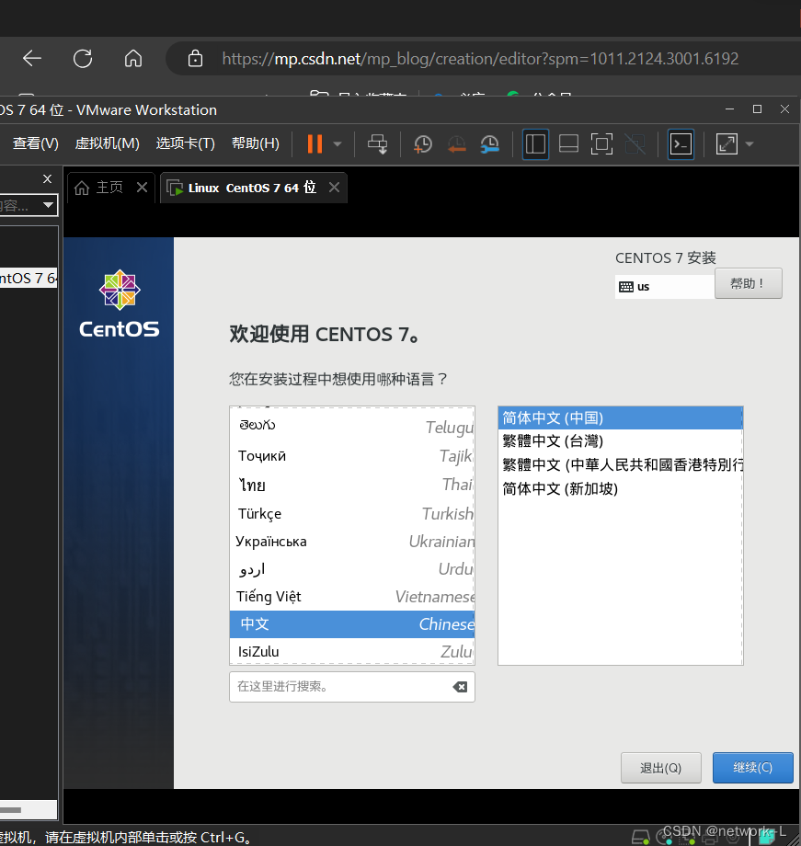Enter full screen mode icon

click(601, 144)
